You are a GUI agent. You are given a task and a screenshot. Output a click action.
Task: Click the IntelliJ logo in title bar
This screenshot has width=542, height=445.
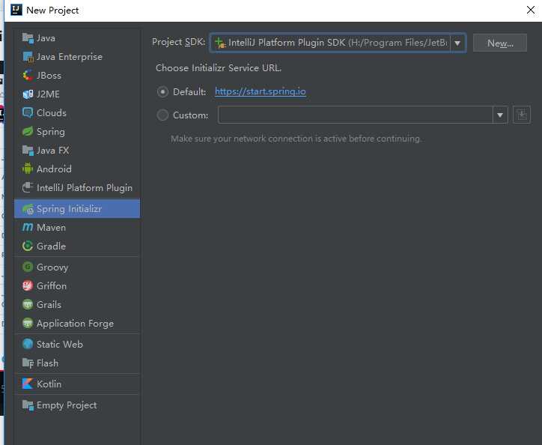pos(16,10)
